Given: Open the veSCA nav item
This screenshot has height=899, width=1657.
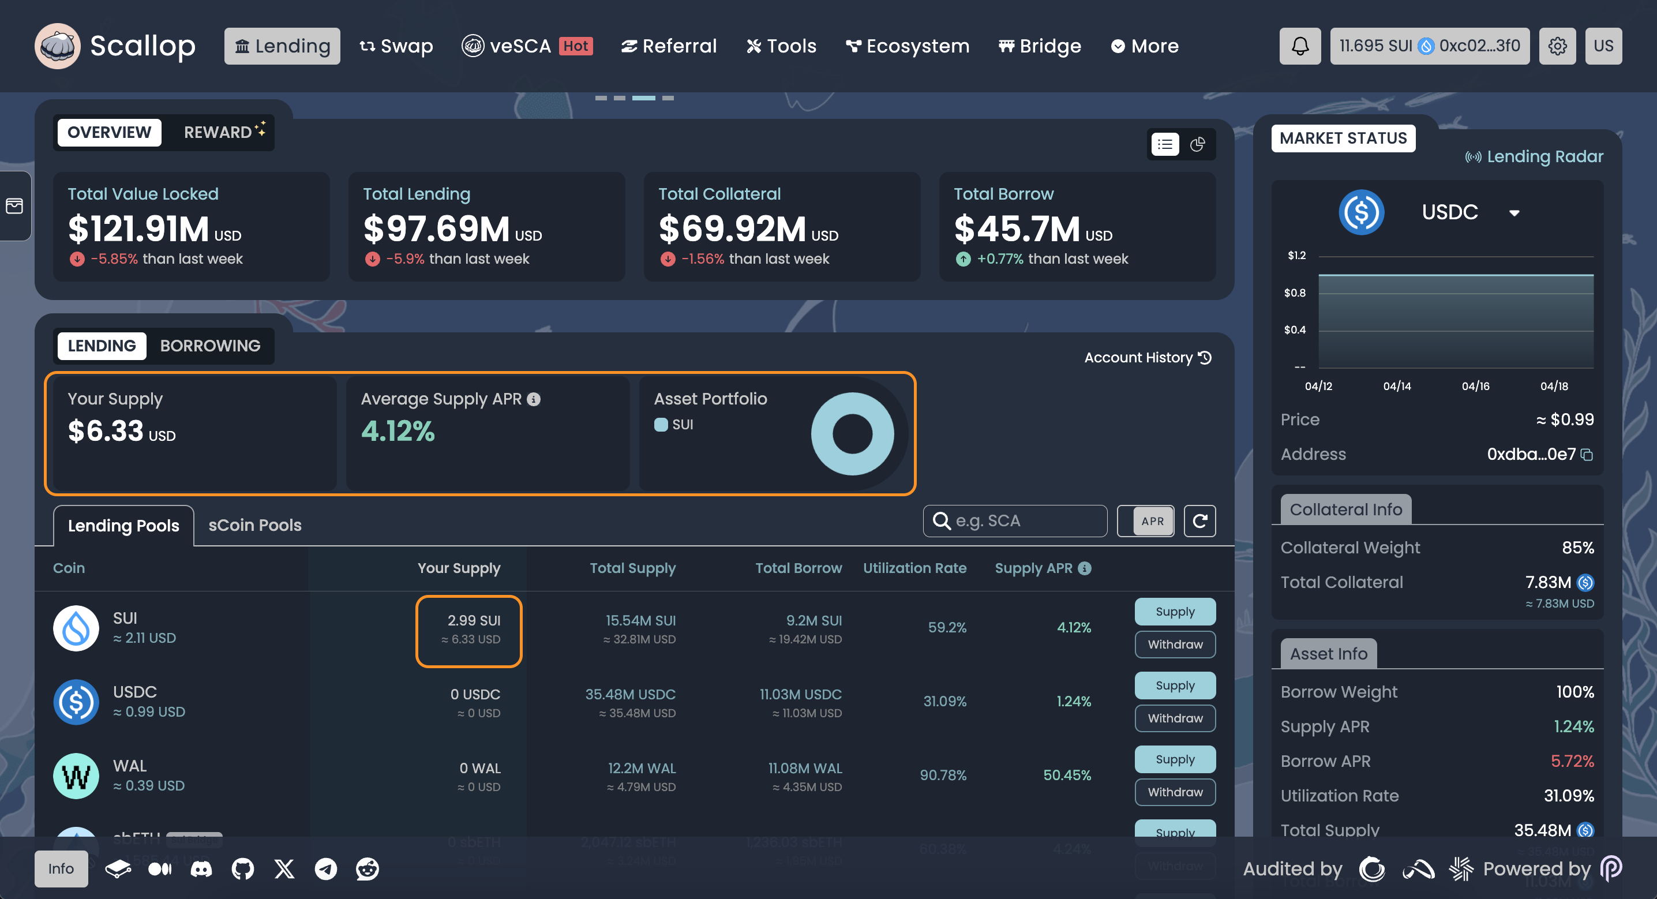Looking at the screenshot, I should click(527, 46).
